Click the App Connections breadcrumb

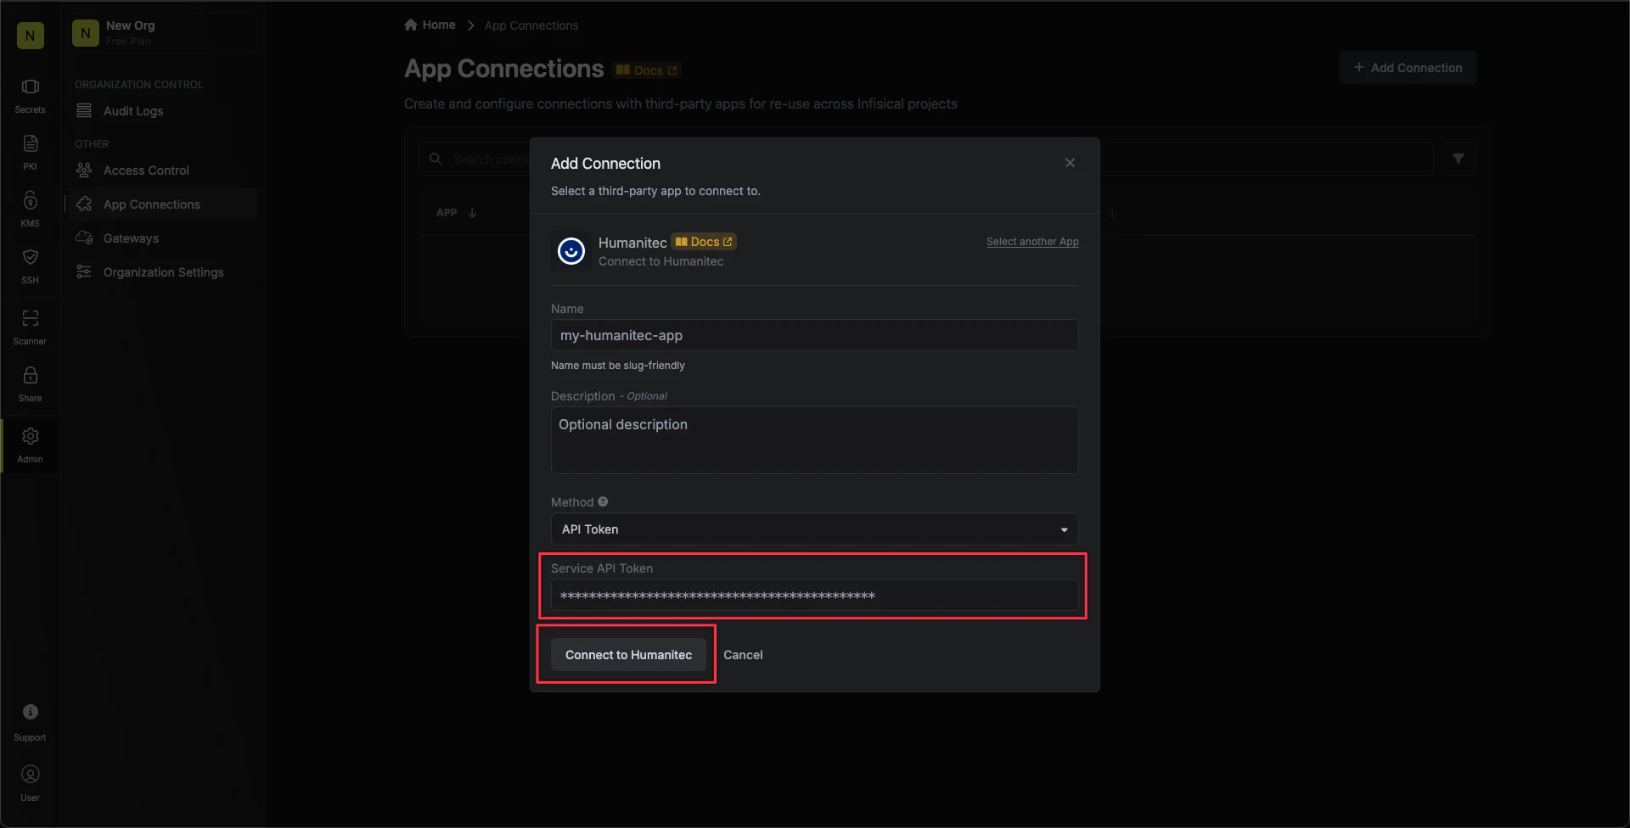tap(531, 25)
